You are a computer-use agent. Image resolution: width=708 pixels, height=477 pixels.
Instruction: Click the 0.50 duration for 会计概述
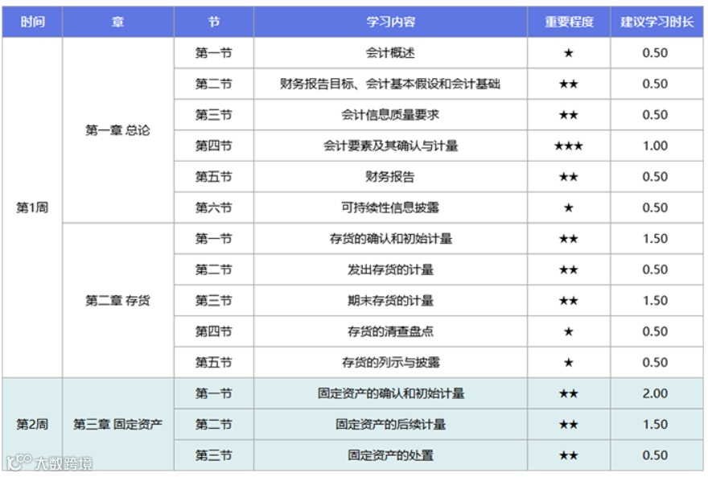[x=655, y=53]
